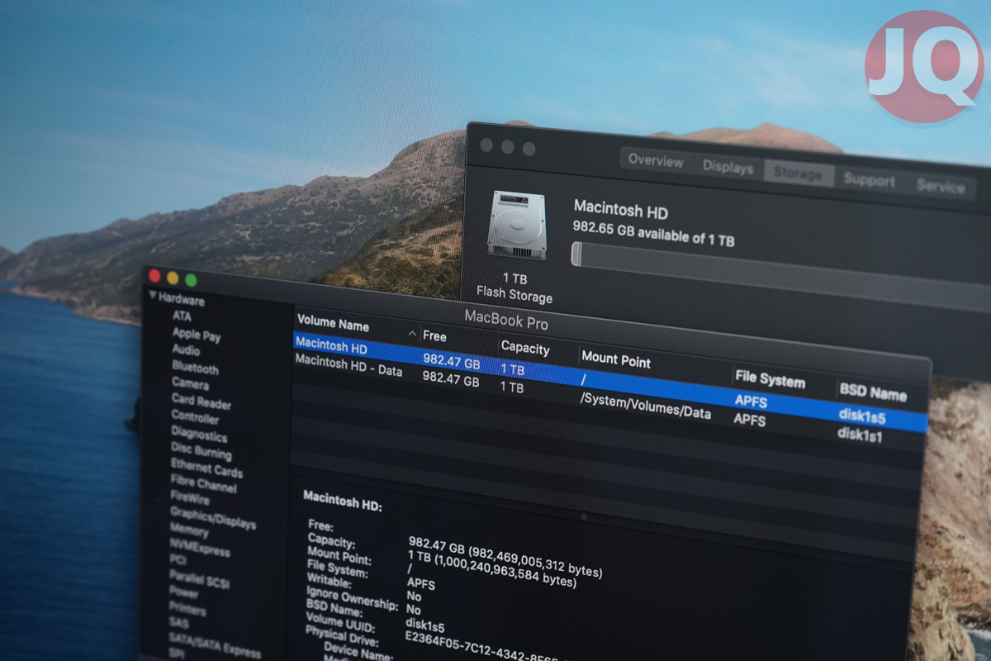This screenshot has height=661, width=991.
Task: Click the 1 TB capacity of Macintosh HD - Data
Action: pos(512,387)
